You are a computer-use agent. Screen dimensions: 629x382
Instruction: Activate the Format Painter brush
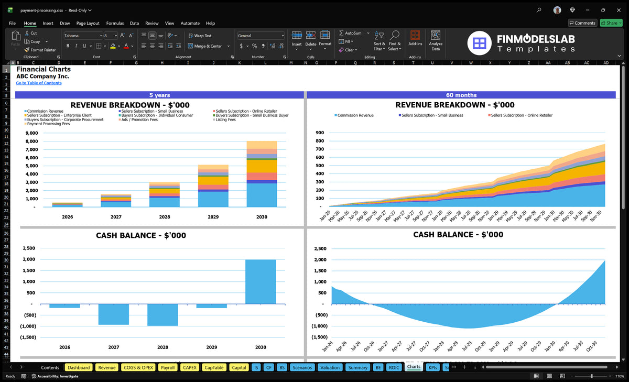coord(27,50)
